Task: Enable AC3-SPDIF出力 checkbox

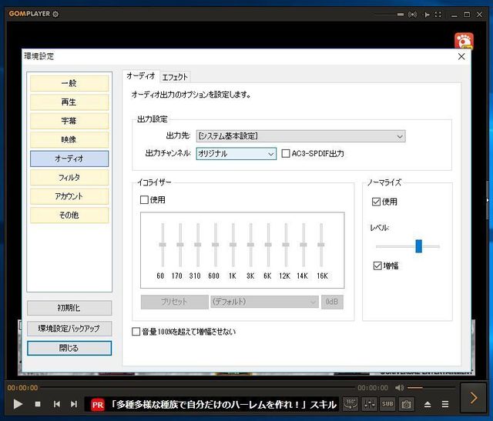Action: click(x=286, y=154)
